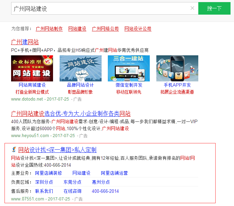Select the 网站建设 recommended search
This screenshot has height=206, width=234.
pos(77,29)
